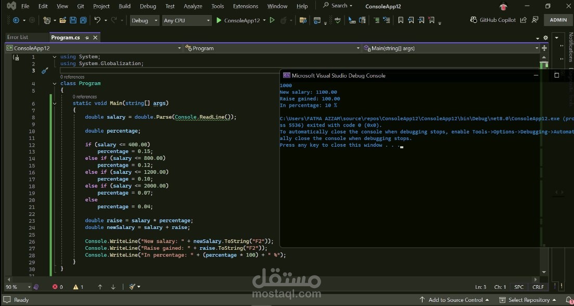The image size is (574, 306).
Task: Click the abc spell checker icon
Action: click(337, 20)
